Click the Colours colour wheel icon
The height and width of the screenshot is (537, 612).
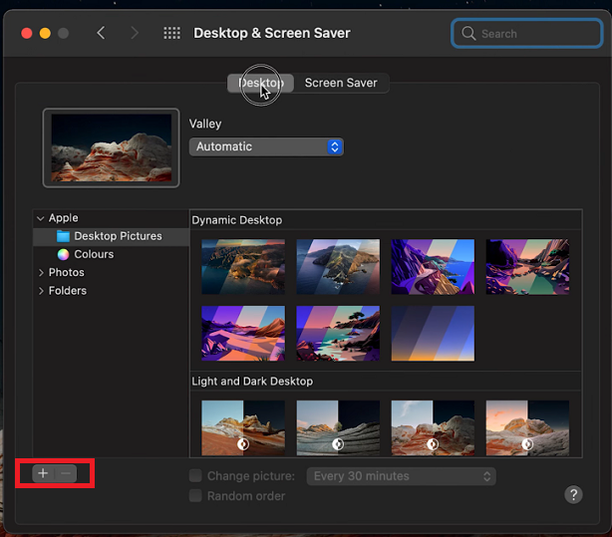[63, 254]
